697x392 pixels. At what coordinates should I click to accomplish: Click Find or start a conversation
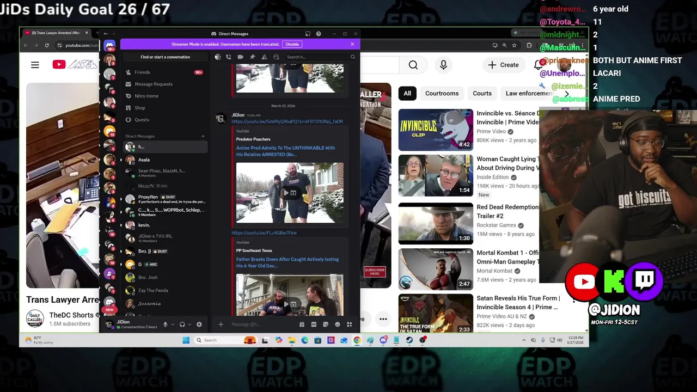(165, 57)
